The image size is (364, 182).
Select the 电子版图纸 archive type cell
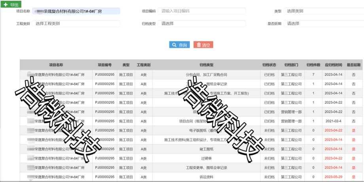pos(207,131)
